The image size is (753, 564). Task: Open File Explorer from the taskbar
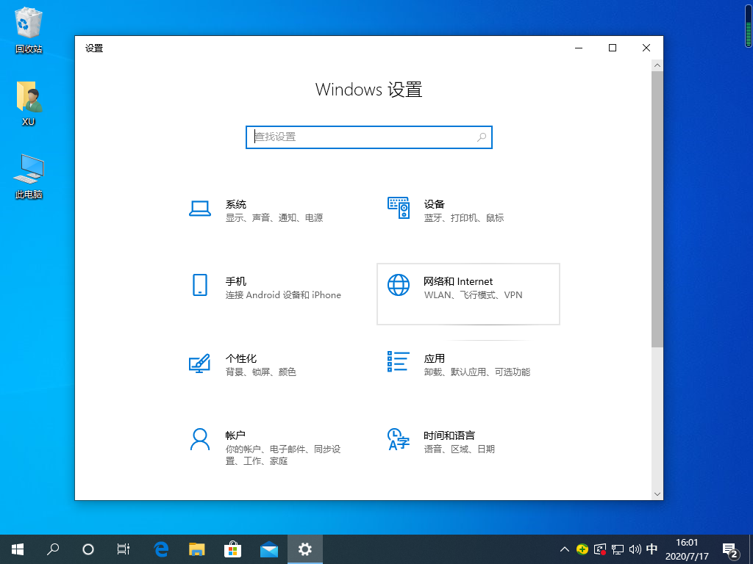point(197,549)
